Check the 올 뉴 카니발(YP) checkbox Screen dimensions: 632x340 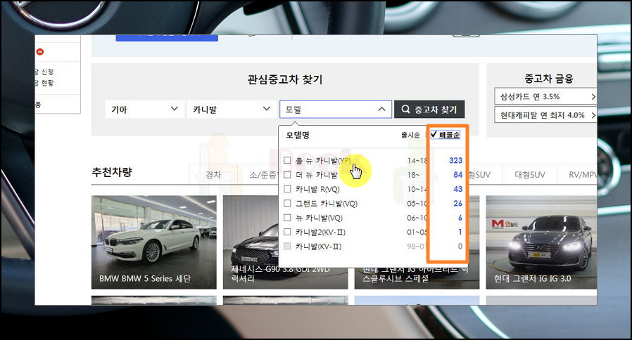point(287,161)
